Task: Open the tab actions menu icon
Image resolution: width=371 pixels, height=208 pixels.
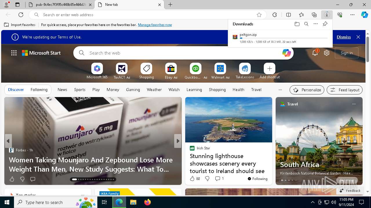Action: click(x=17, y=5)
